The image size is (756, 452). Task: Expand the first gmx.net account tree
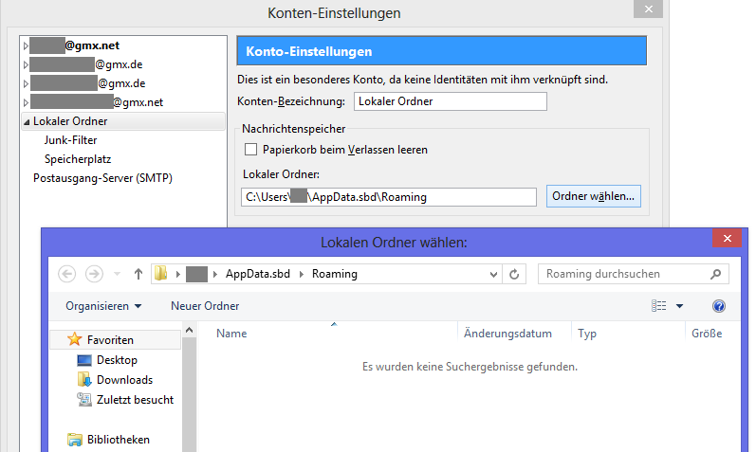tap(25, 45)
